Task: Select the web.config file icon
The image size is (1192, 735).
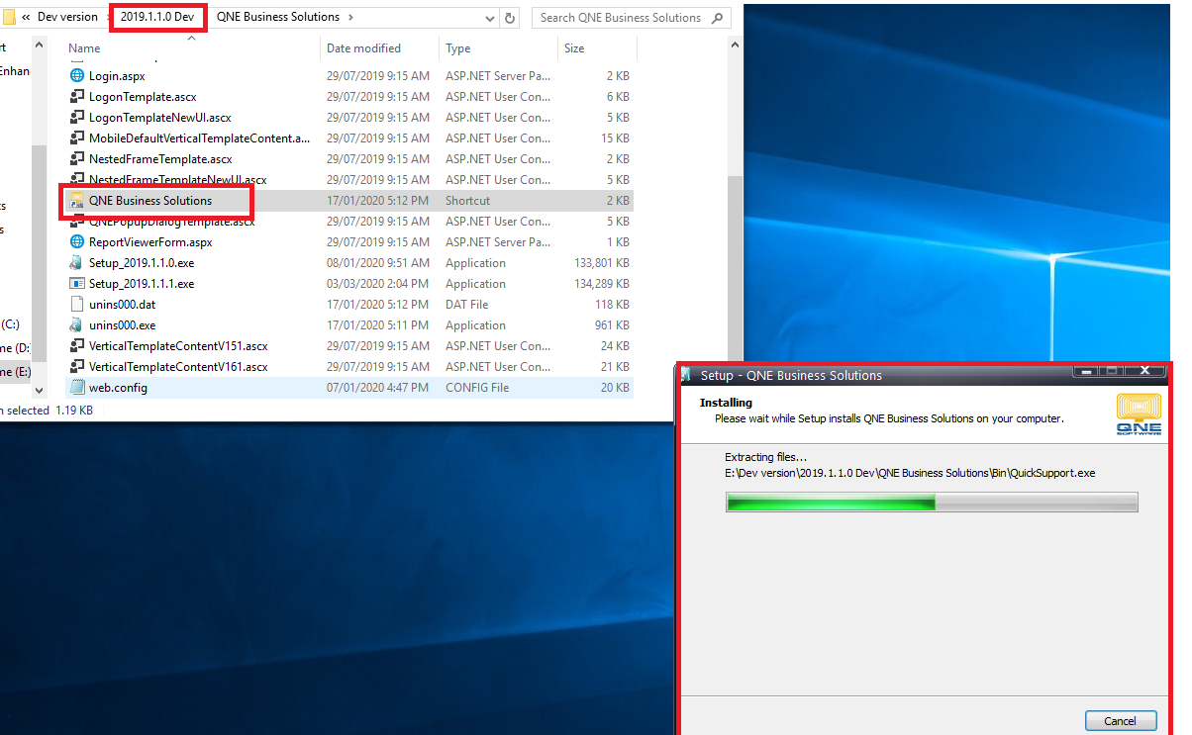Action: (x=76, y=388)
